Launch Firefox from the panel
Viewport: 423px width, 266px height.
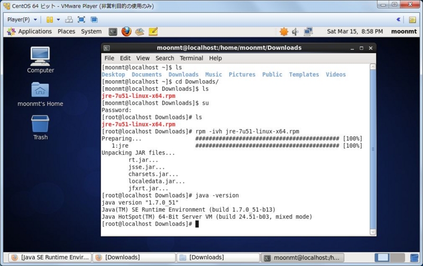coord(126,32)
